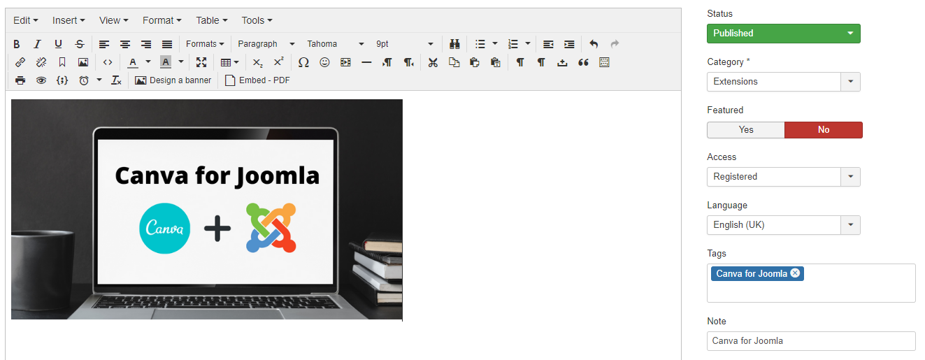Set right-to-left text direction
Viewport: 925px width, 360px height.
tap(408, 62)
